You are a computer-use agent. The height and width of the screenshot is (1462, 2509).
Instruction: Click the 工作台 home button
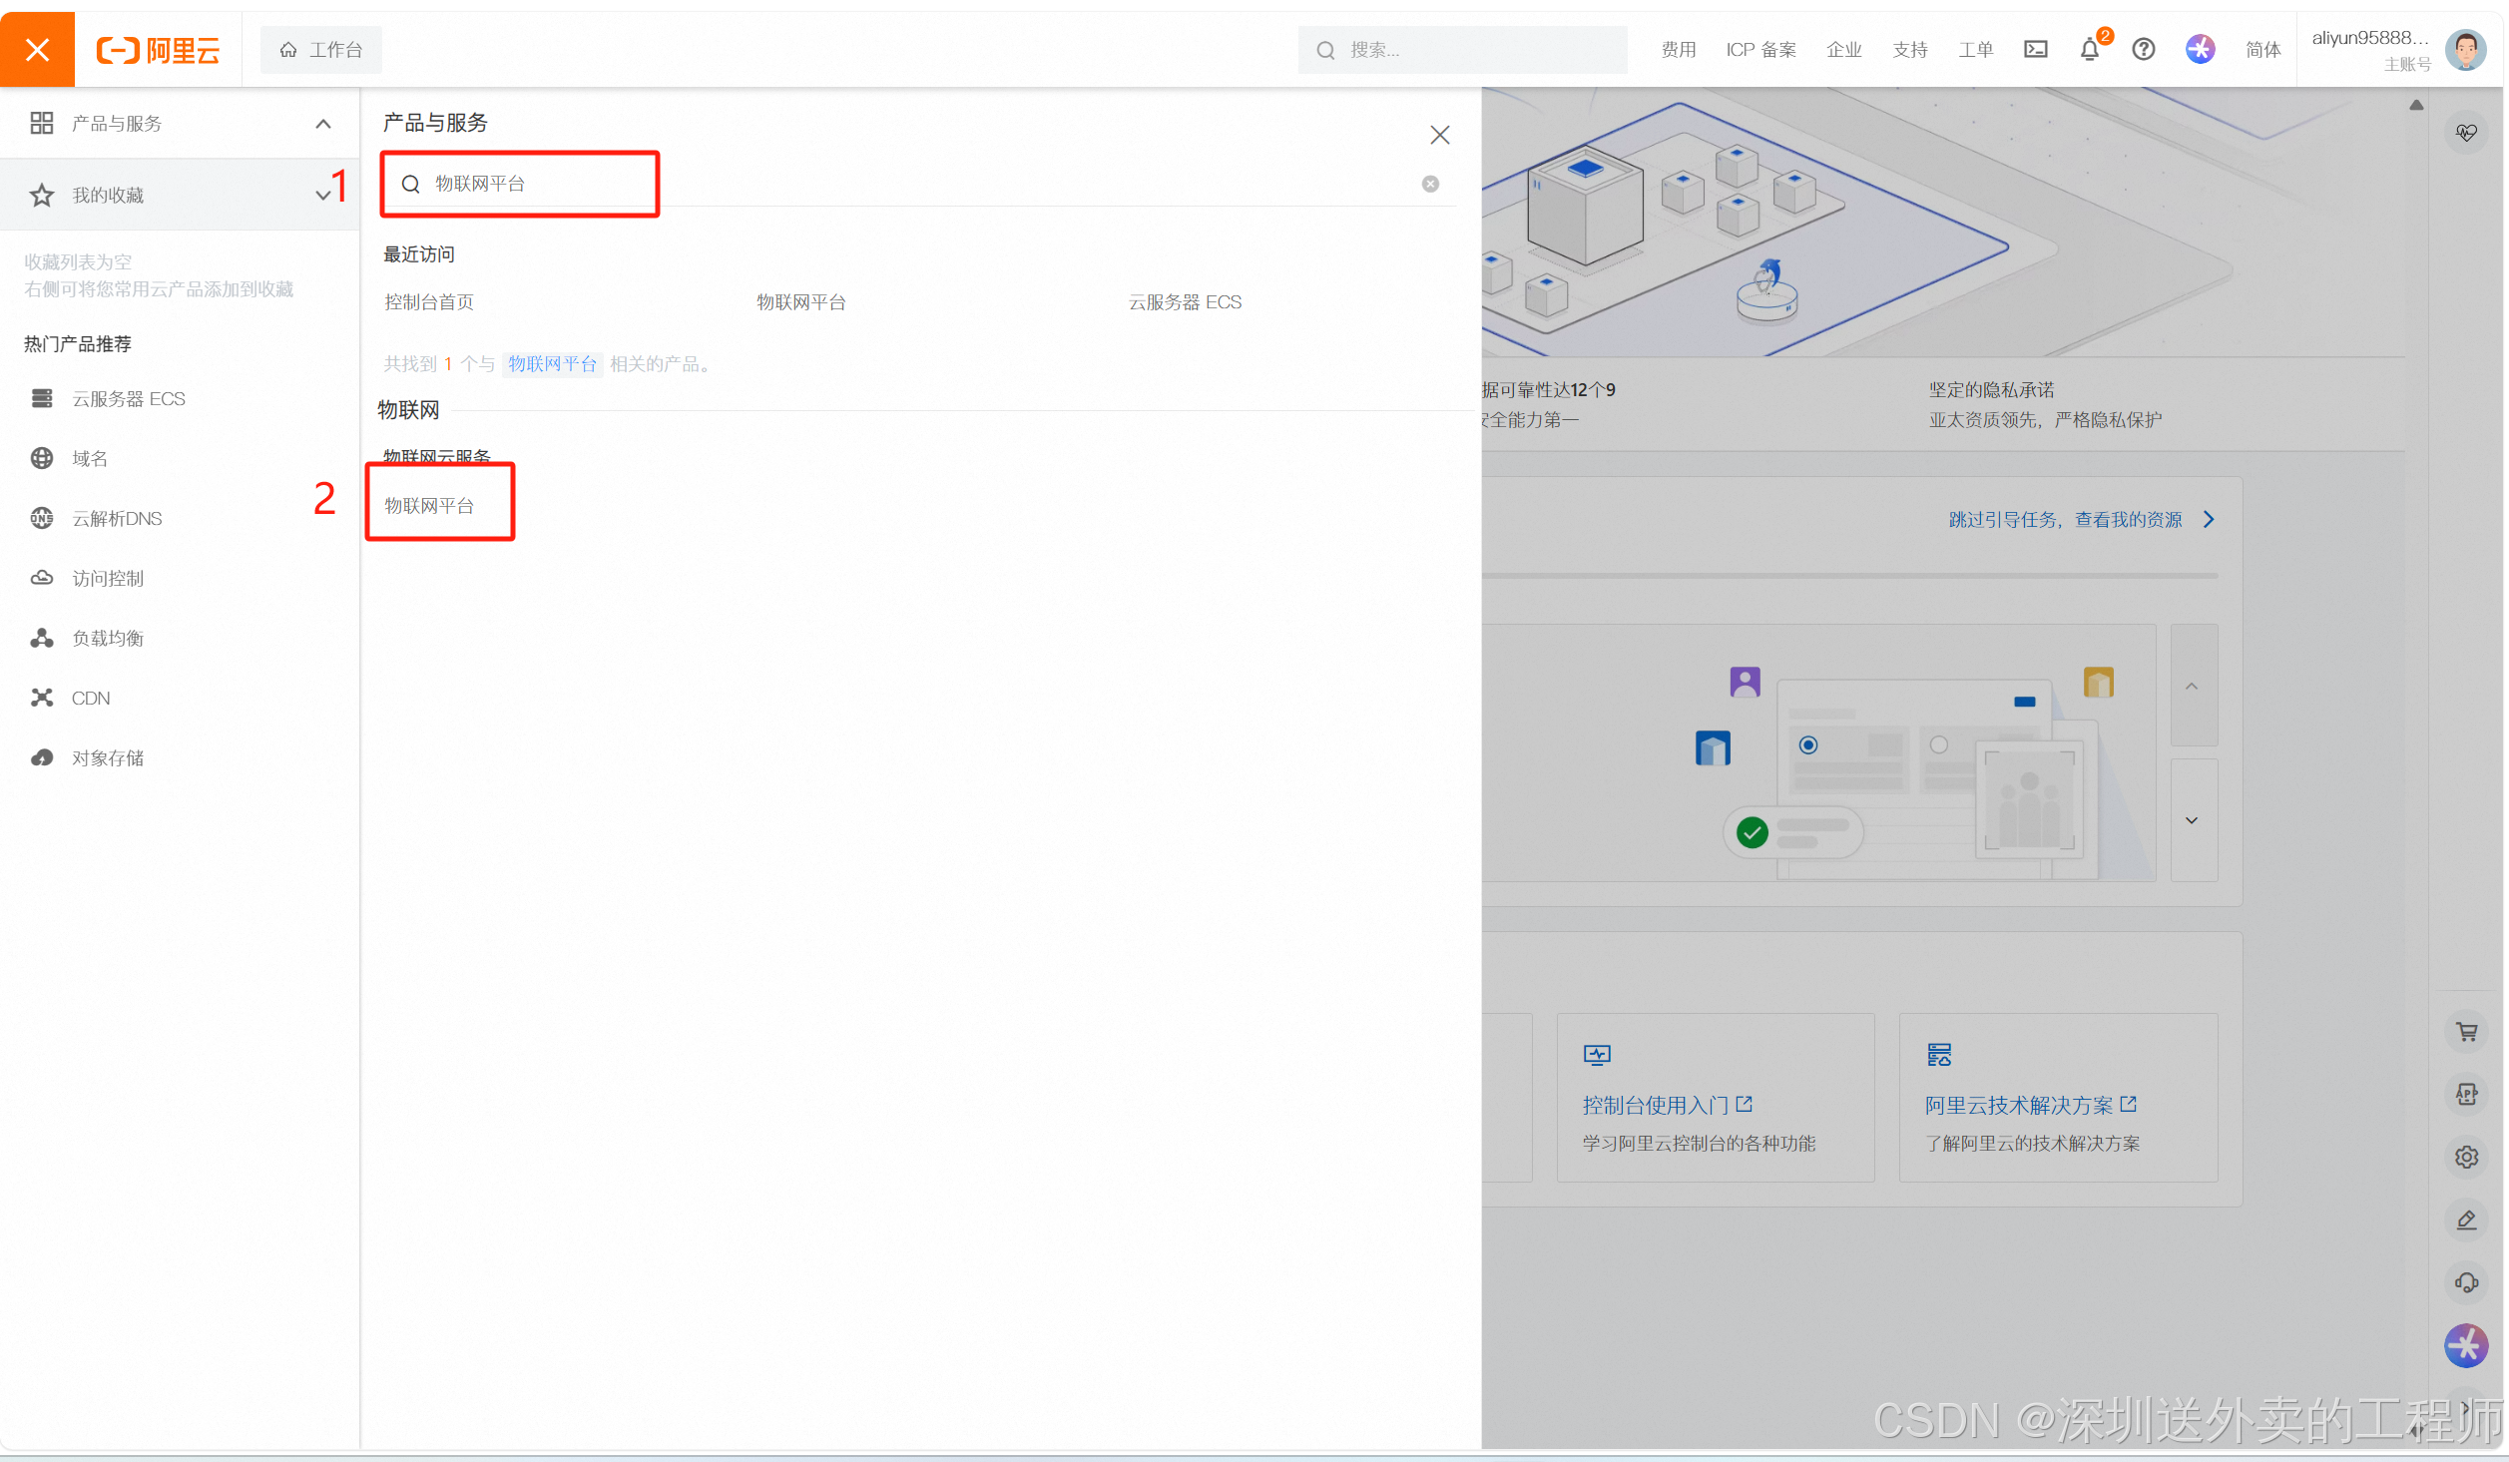321,50
